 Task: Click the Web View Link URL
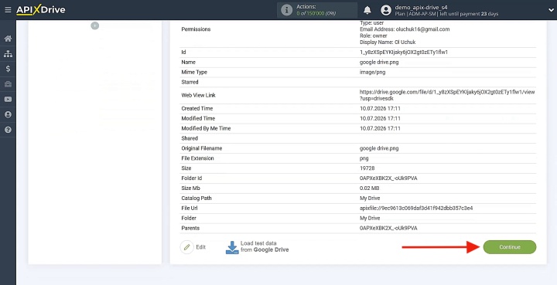(447, 95)
